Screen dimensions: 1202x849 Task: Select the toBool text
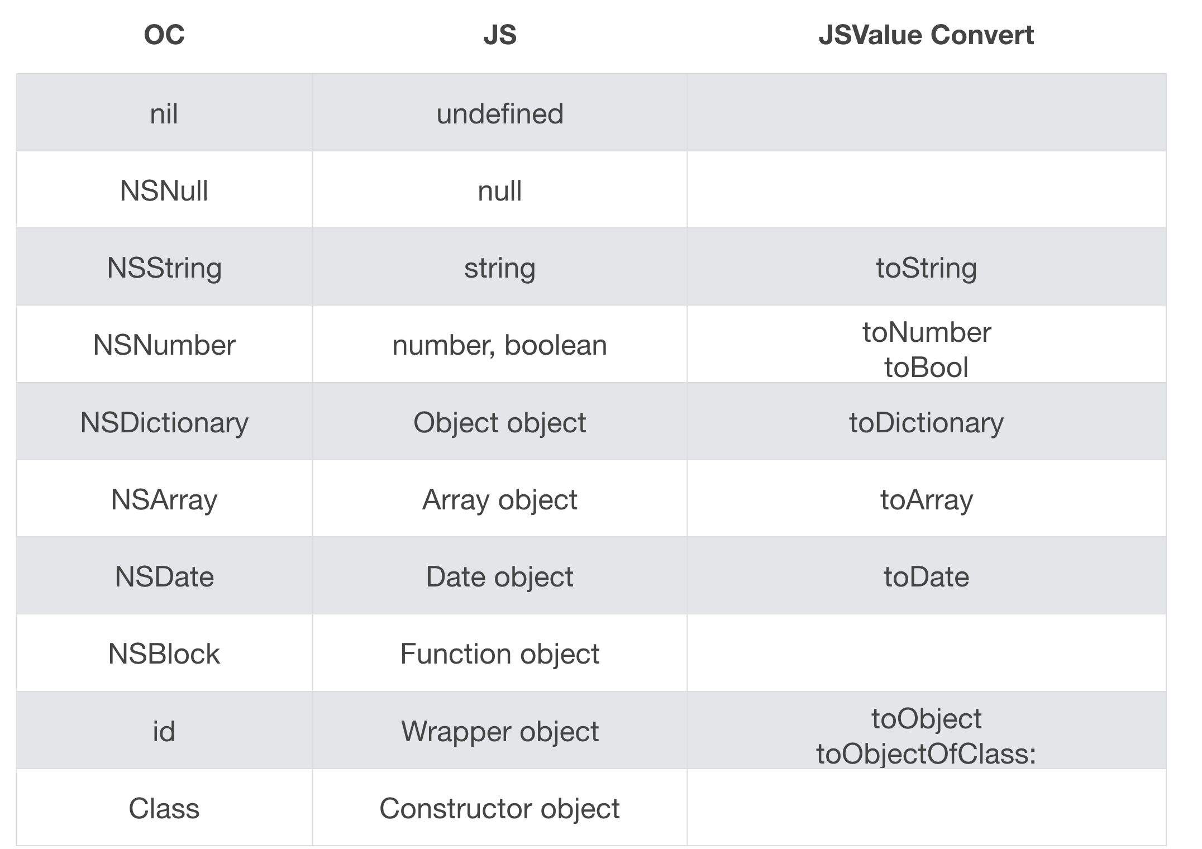[926, 368]
